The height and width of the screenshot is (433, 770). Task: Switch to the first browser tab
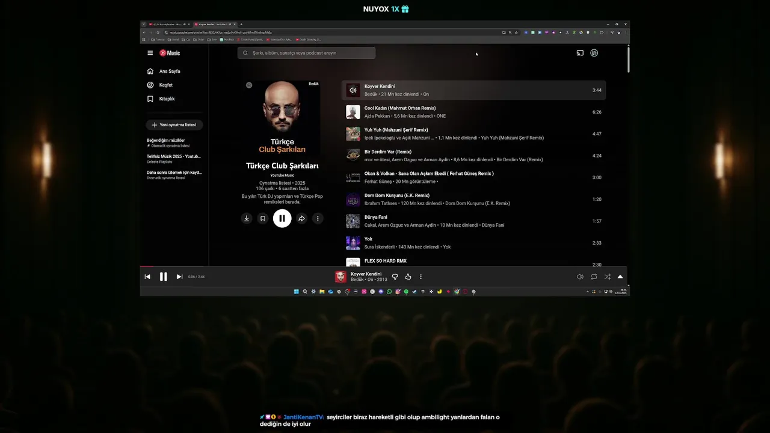pyautogui.click(x=170, y=24)
